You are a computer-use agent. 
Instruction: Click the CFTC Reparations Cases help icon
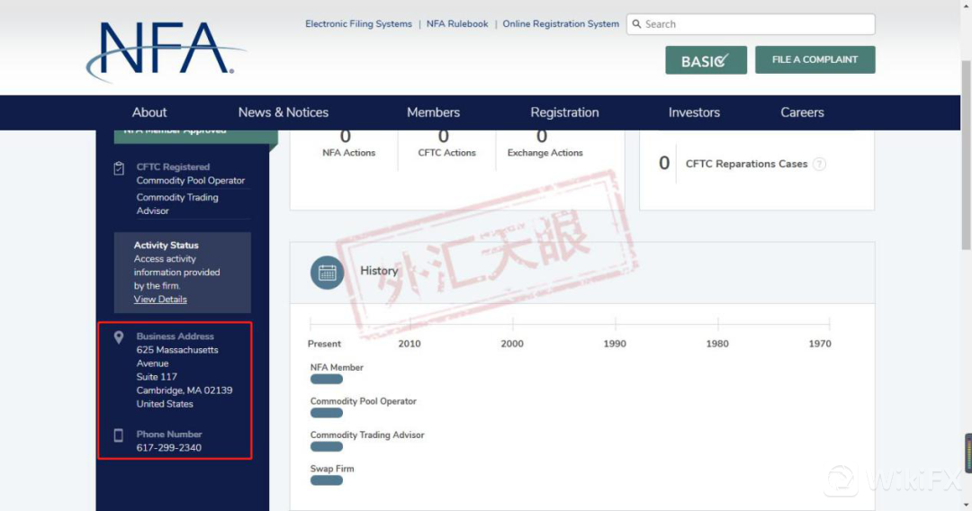[819, 164]
